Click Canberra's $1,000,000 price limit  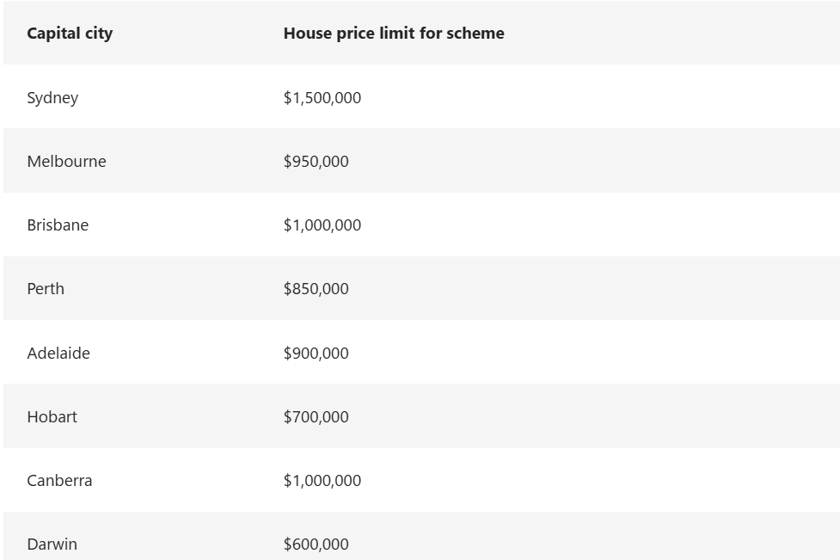(322, 481)
